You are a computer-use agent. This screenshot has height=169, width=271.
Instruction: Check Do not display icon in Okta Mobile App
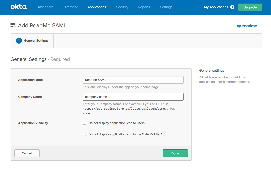pos(84,134)
